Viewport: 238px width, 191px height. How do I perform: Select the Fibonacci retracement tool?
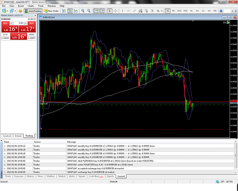(146, 11)
